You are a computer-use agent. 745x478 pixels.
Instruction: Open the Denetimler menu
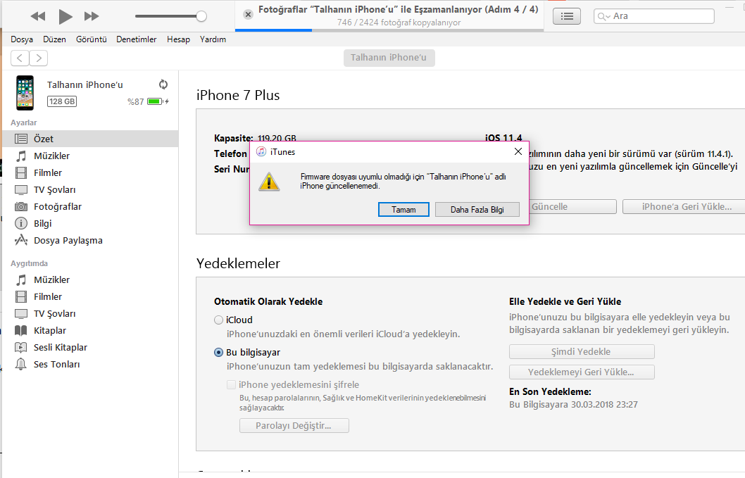click(x=137, y=39)
